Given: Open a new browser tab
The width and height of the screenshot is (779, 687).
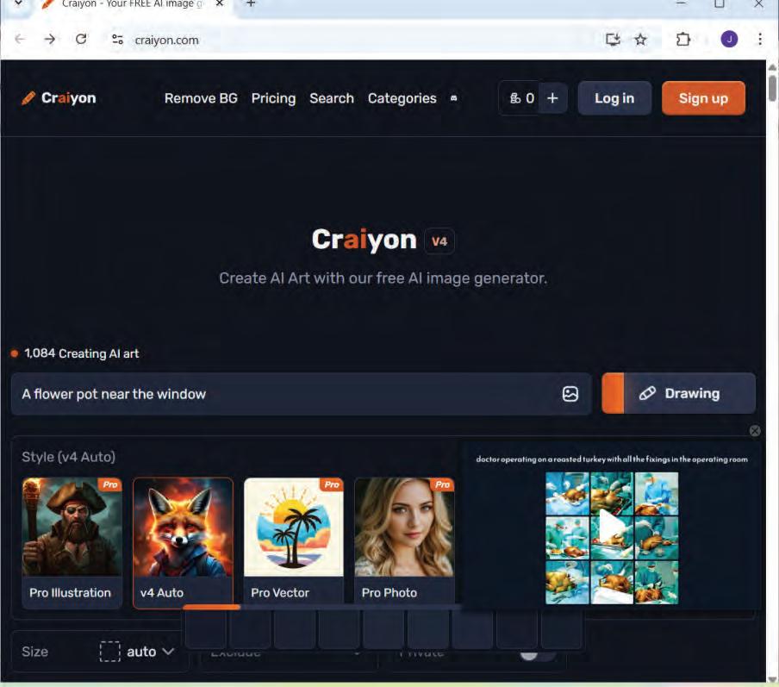Looking at the screenshot, I should pyautogui.click(x=251, y=3).
